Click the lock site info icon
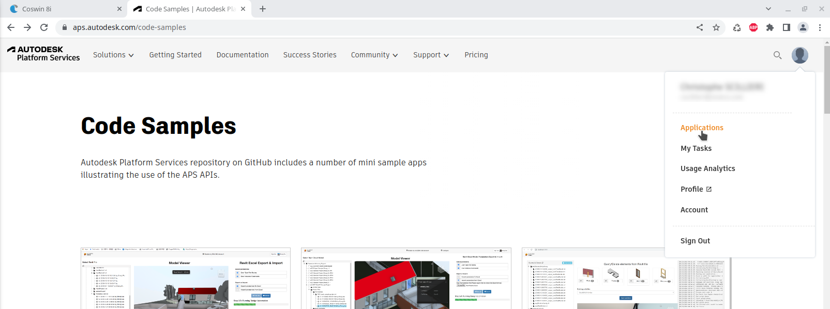This screenshot has height=309, width=830. pyautogui.click(x=65, y=27)
